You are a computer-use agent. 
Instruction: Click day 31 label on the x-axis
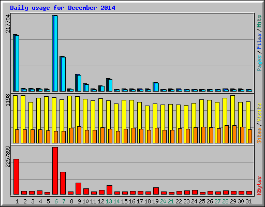(x=248, y=201)
